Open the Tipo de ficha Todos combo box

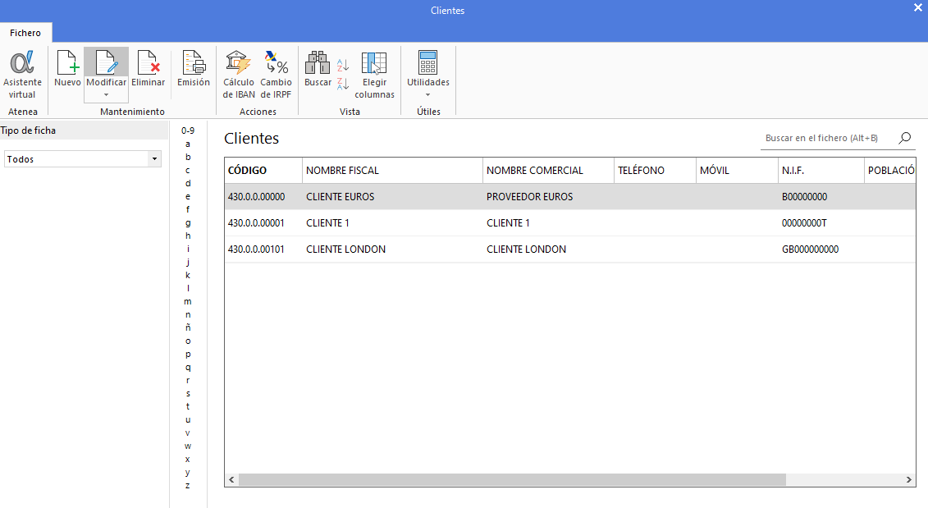point(83,159)
